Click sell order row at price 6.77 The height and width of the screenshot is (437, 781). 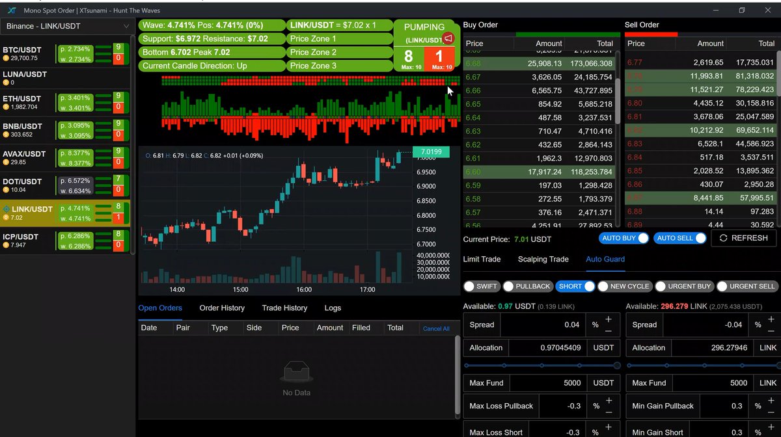(x=701, y=62)
